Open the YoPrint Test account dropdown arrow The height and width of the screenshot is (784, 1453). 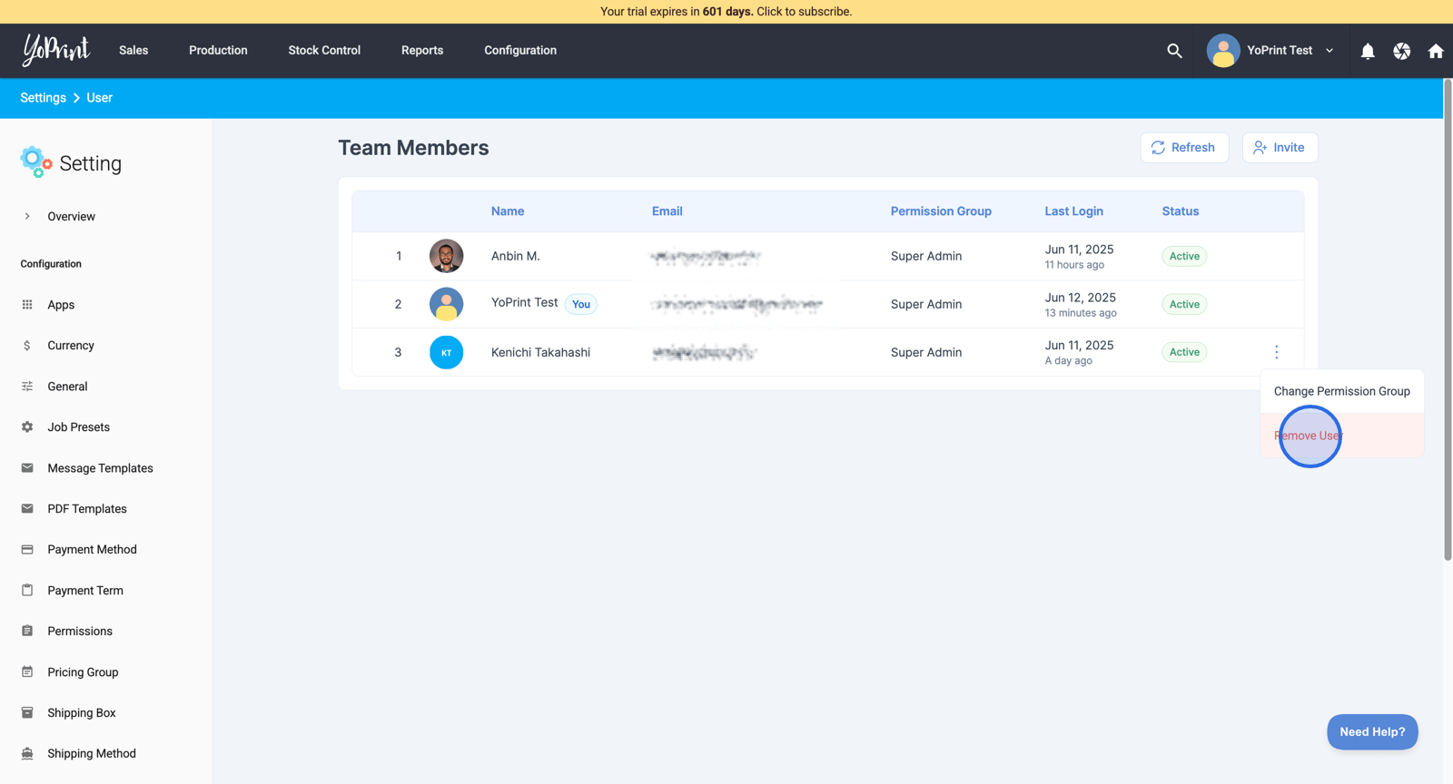pos(1329,51)
